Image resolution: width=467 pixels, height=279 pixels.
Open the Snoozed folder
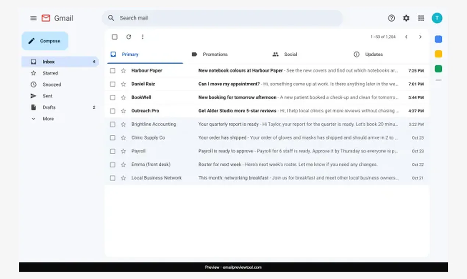(60, 84)
